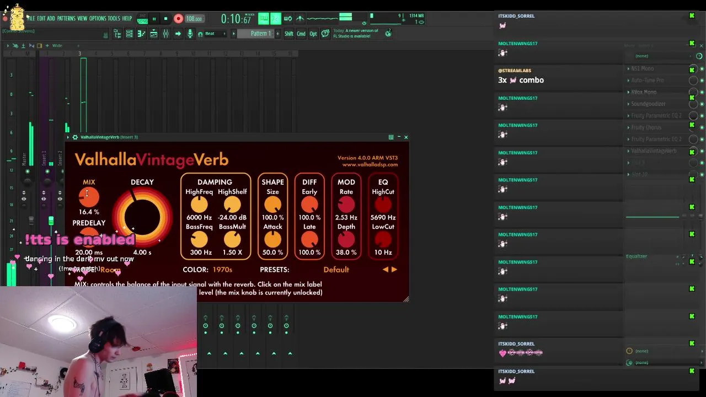Open the EDIT menu

41,19
